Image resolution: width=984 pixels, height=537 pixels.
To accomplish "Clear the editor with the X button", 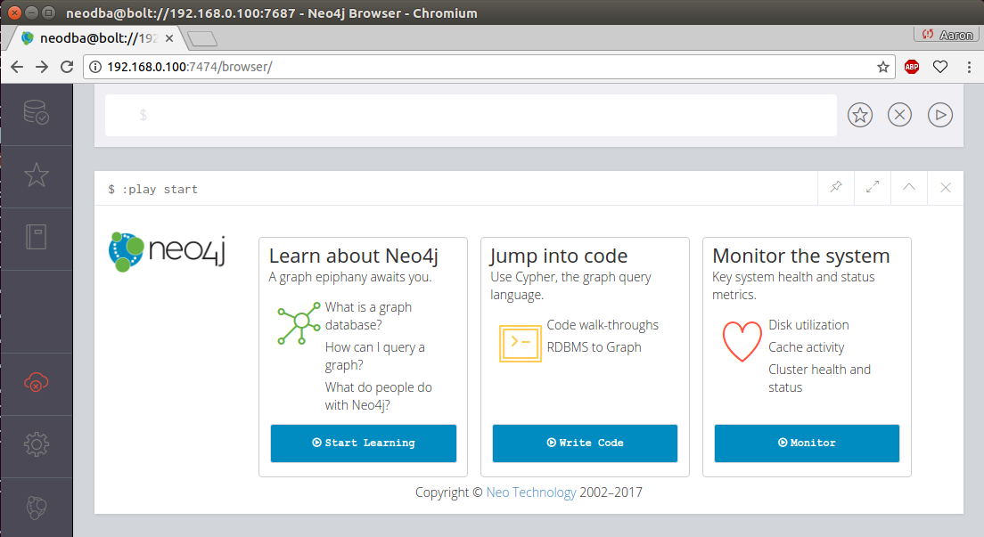I will tap(900, 115).
